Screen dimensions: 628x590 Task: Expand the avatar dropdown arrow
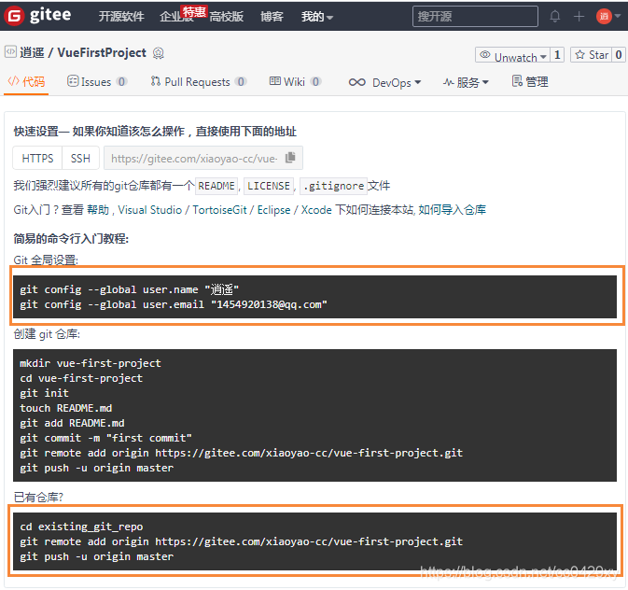618,17
